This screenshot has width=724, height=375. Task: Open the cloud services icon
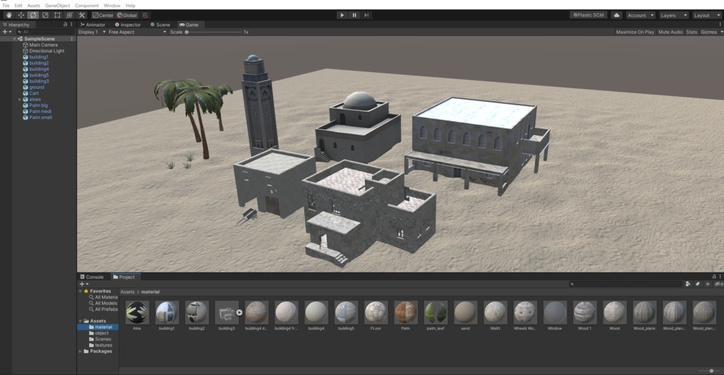point(617,16)
